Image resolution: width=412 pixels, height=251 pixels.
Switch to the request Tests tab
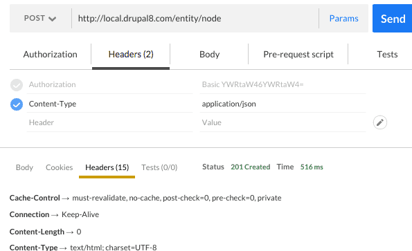pyautogui.click(x=387, y=55)
